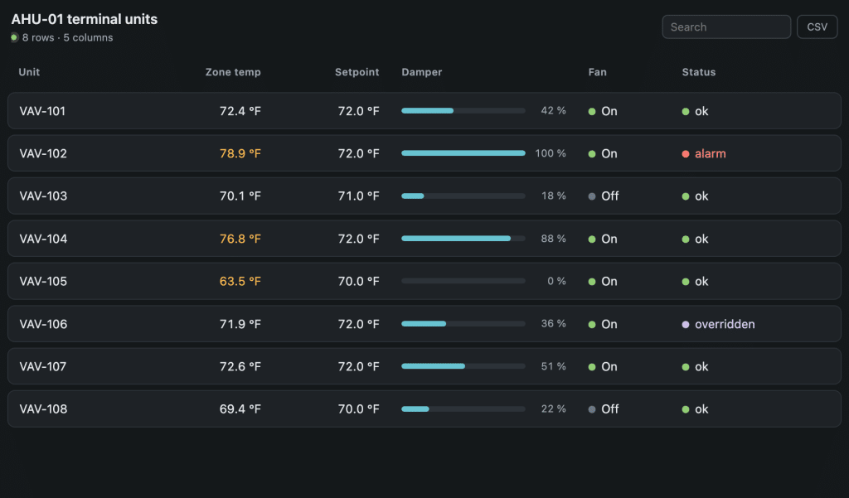Click the 69.4 °F zone temp value

[x=240, y=409]
